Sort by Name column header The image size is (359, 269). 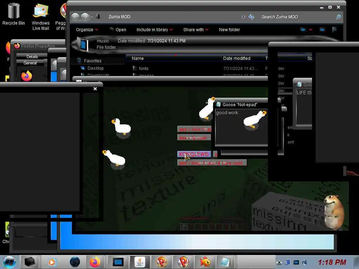[174, 58]
